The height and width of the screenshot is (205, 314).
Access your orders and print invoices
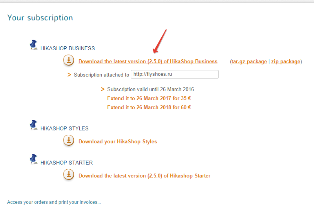tap(54, 202)
